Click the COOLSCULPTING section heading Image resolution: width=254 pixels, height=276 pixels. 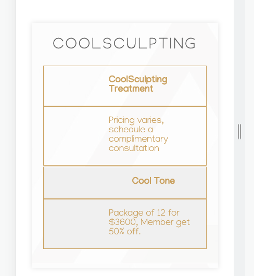[x=124, y=43]
